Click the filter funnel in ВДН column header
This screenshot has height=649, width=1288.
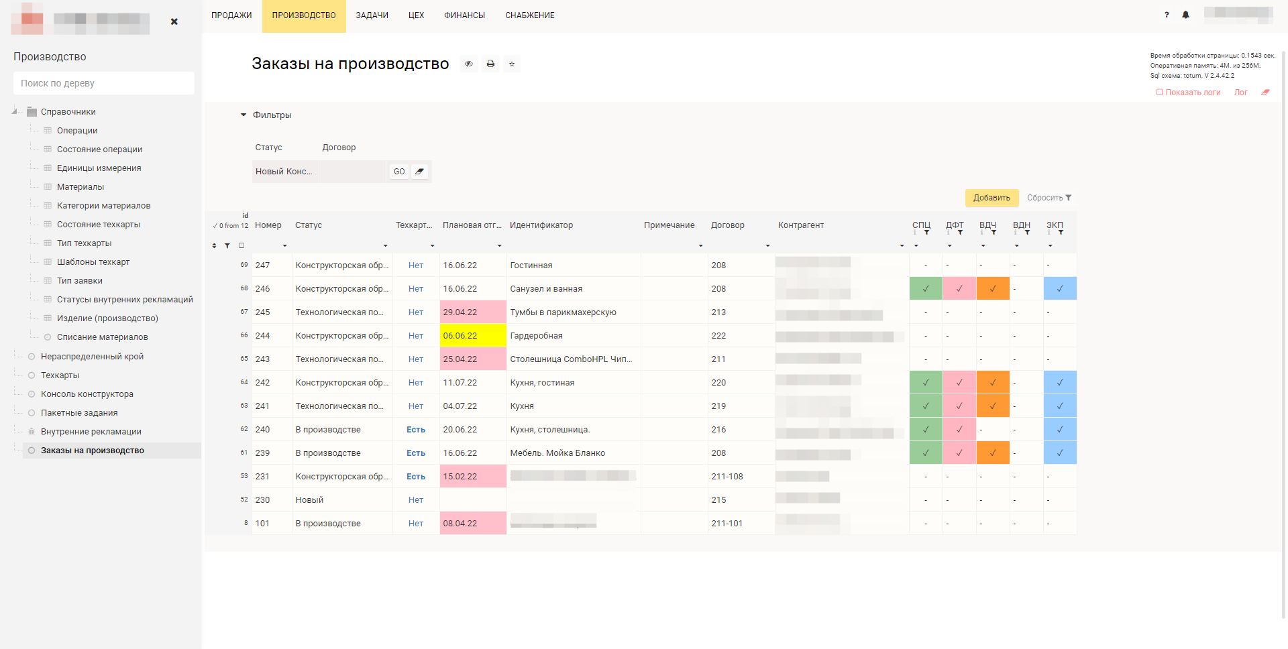(1027, 233)
